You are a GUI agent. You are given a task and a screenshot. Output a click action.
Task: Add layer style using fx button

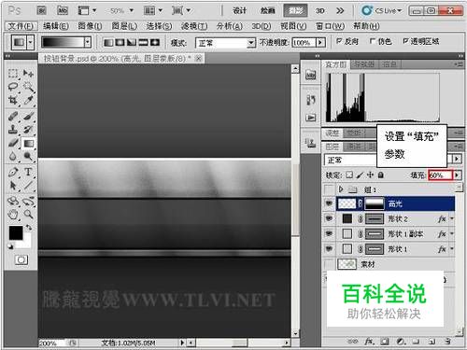[369, 342]
